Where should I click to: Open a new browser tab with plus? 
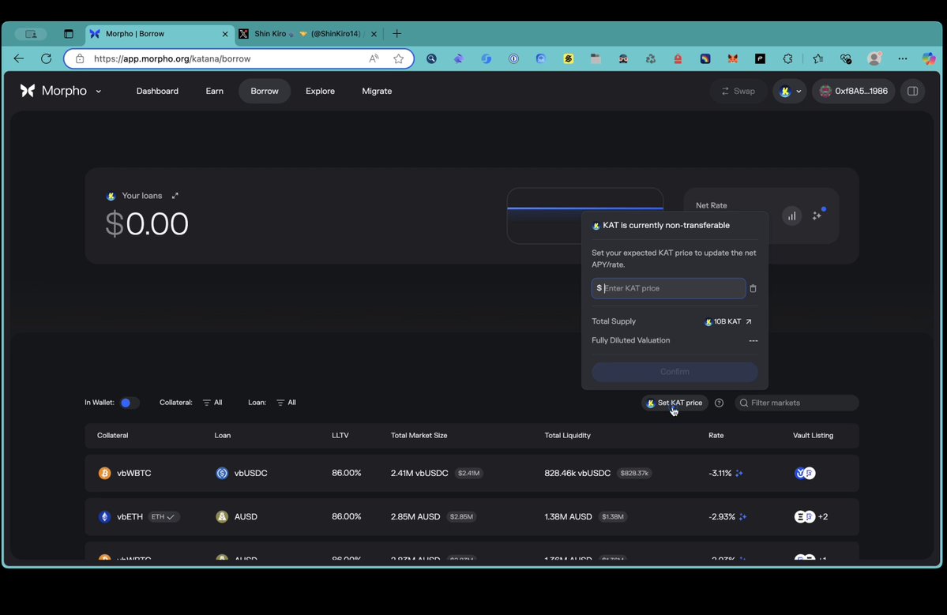(396, 34)
